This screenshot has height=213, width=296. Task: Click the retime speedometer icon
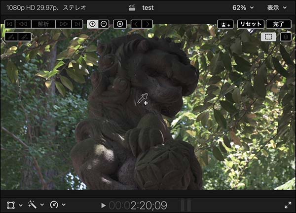tap(54, 205)
